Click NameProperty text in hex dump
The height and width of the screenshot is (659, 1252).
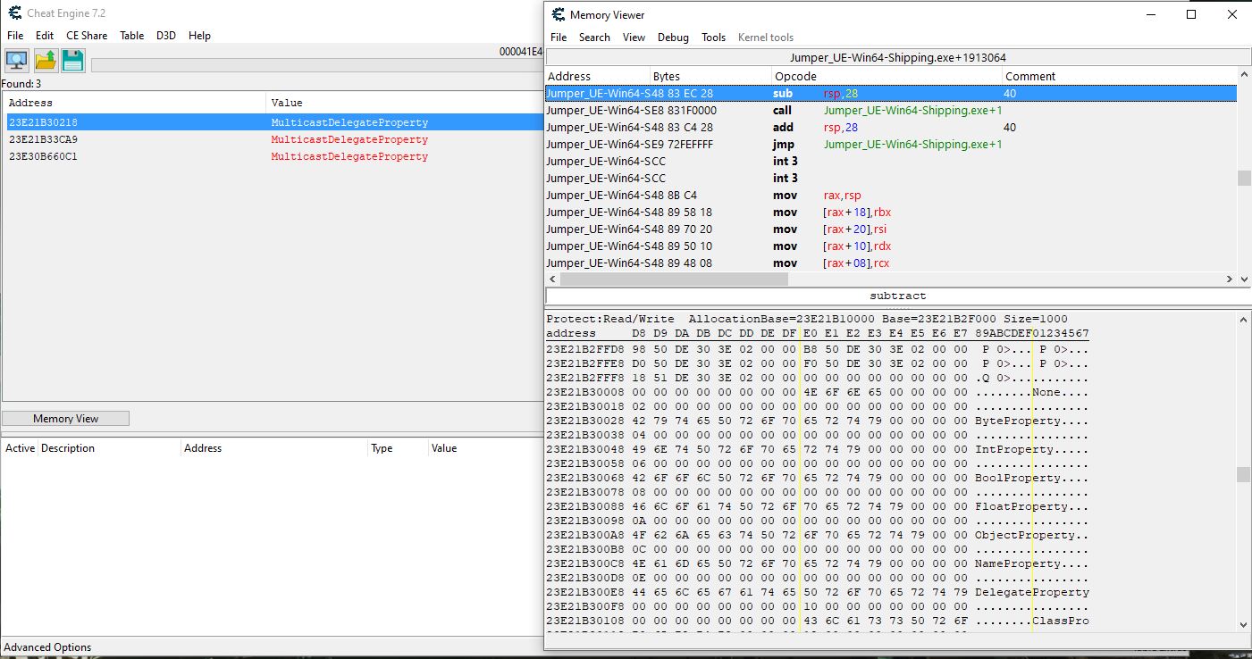pos(1018,563)
